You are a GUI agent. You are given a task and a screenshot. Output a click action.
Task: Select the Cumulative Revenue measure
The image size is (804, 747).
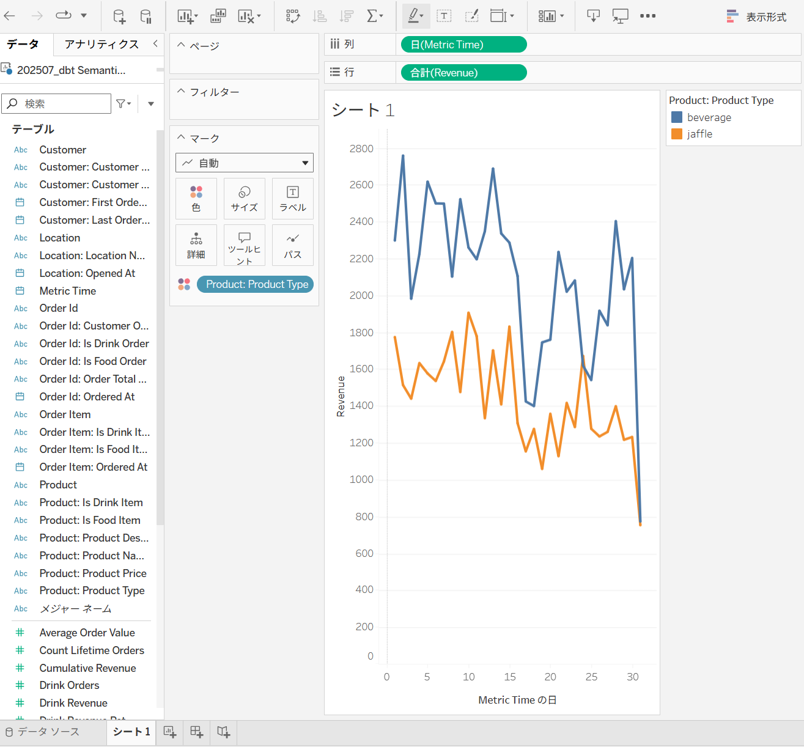pyautogui.click(x=88, y=668)
